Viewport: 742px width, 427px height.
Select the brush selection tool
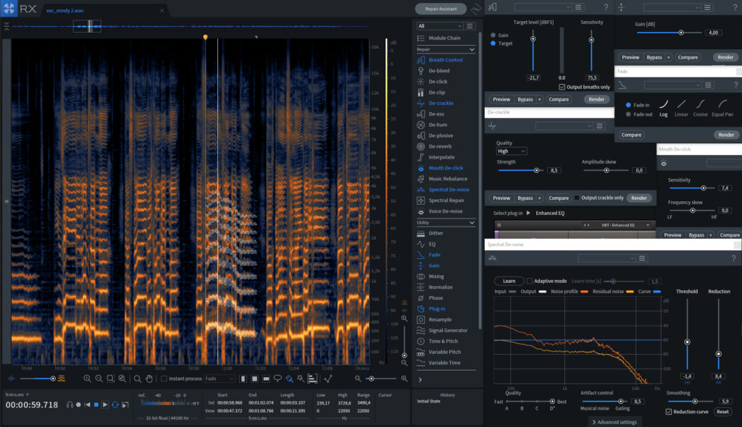tap(289, 379)
